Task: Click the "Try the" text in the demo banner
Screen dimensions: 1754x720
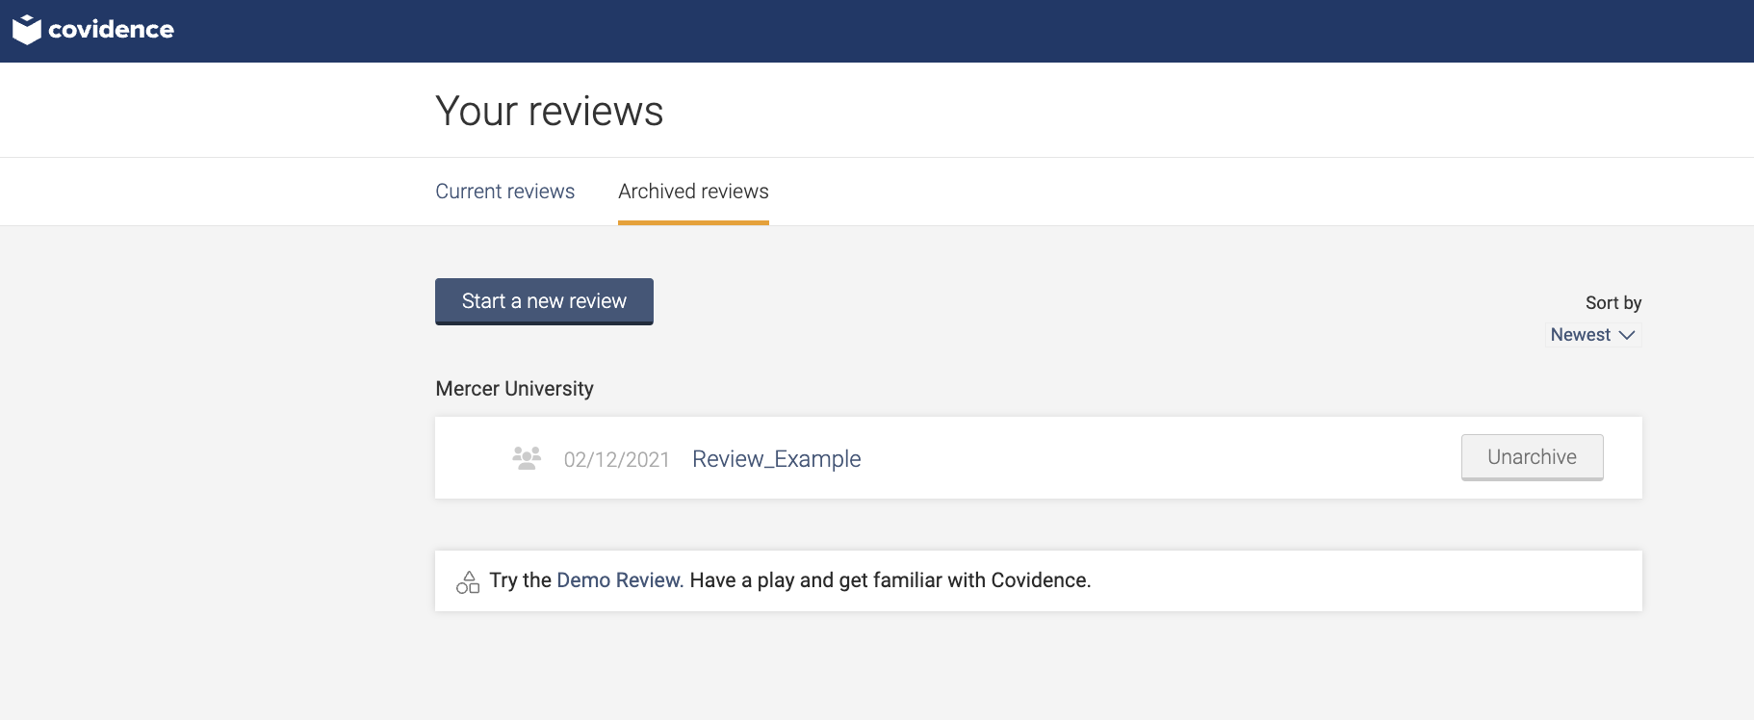Action: [520, 580]
